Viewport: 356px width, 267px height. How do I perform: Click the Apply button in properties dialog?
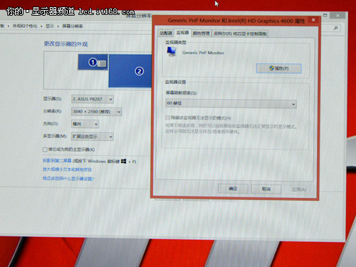[x=299, y=189]
